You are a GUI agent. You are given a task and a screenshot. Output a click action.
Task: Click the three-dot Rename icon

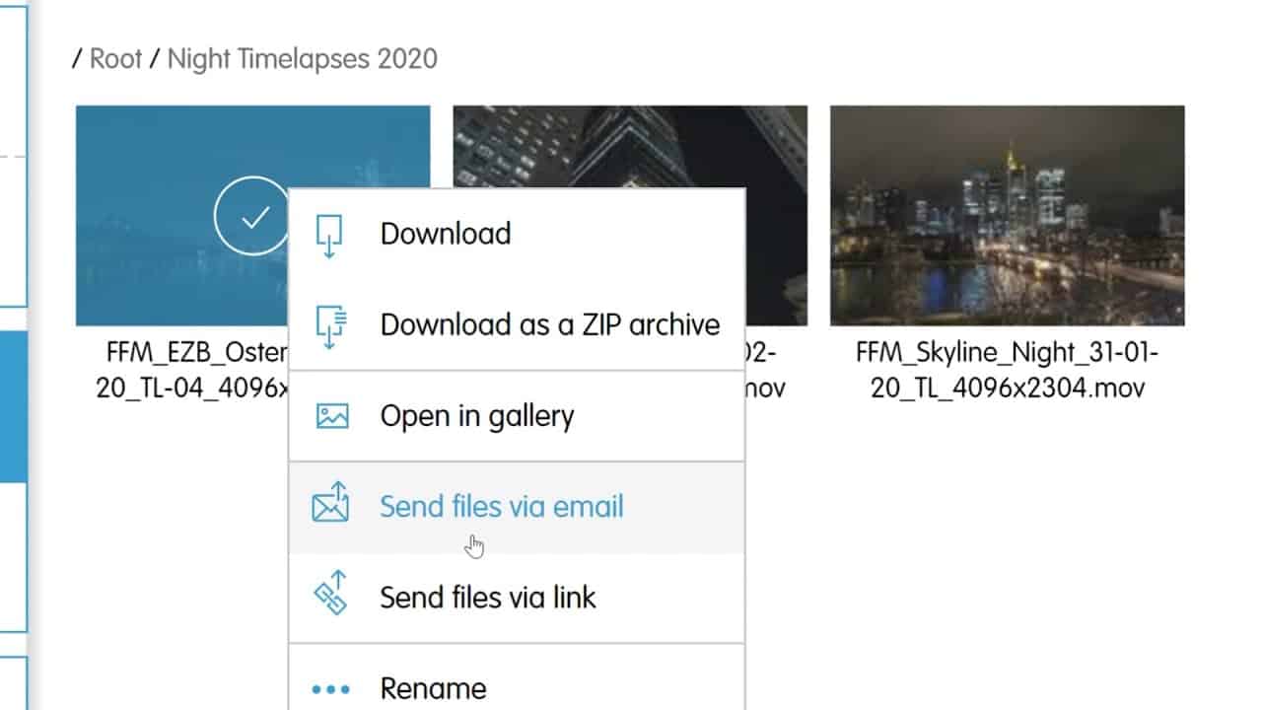[x=330, y=688]
